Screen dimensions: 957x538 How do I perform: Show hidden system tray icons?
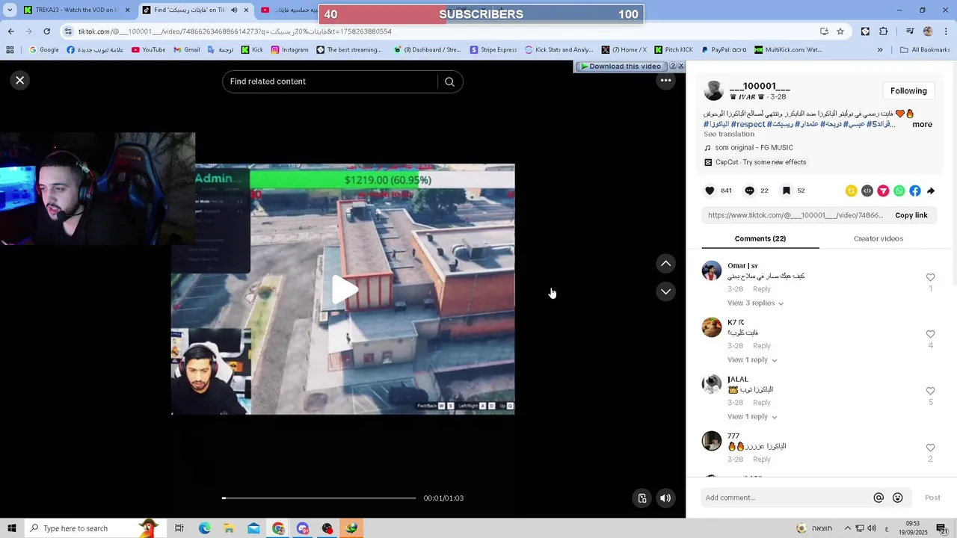849,528
